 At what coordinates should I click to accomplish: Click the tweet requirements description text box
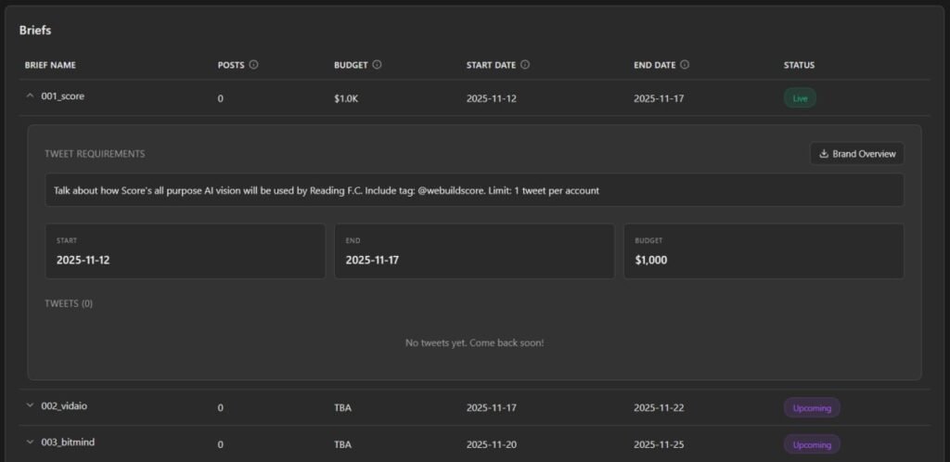click(x=474, y=190)
